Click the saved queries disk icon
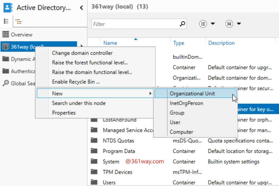 [x=229, y=24]
